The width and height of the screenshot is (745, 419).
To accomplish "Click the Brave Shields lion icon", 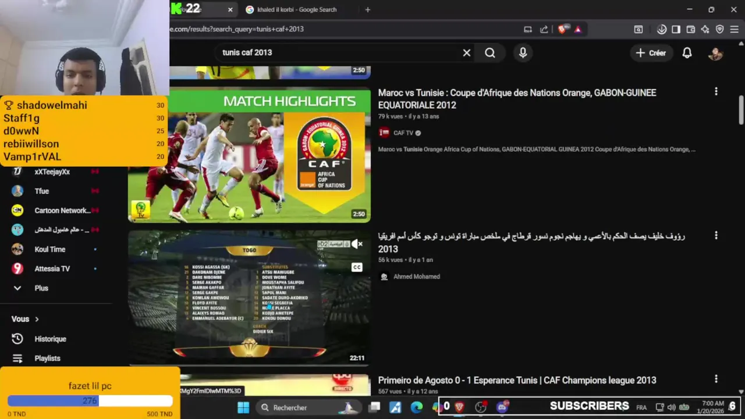I will click(x=562, y=29).
